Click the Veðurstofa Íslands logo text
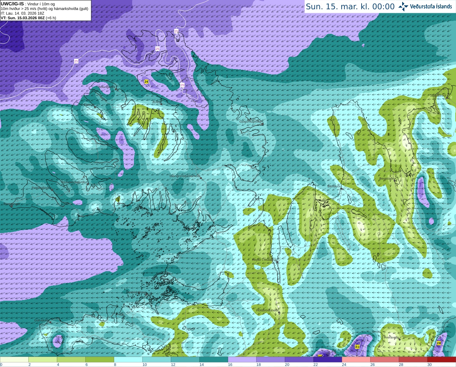Screen dimensions: 456x367 (431, 6)
